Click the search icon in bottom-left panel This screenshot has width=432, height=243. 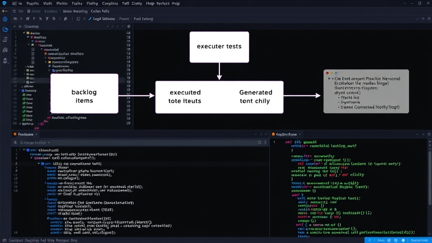coord(15,143)
